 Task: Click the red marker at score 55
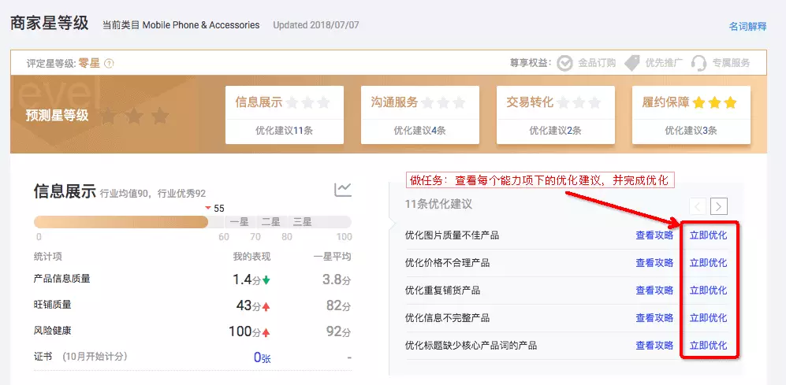click(208, 208)
